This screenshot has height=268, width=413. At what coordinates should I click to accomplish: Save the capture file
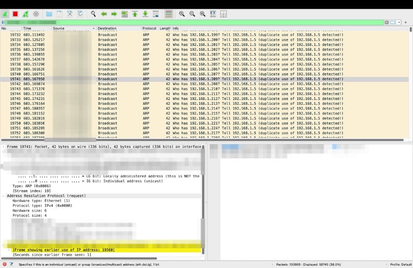coord(60,14)
